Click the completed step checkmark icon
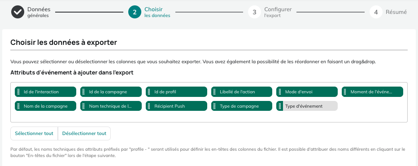Image resolution: width=418 pixels, height=166 pixels. pyautogui.click(x=17, y=12)
